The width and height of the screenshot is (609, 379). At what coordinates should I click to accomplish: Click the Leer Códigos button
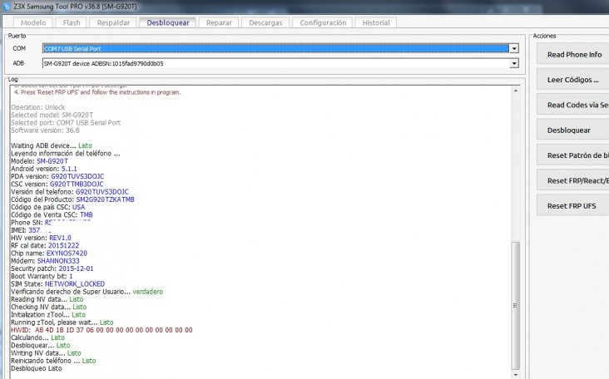click(x=573, y=80)
